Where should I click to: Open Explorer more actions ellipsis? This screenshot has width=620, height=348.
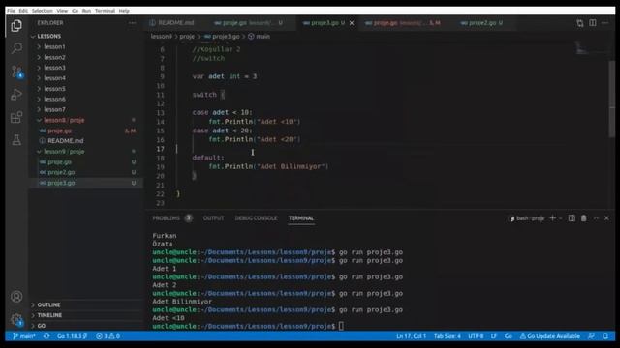pos(132,23)
